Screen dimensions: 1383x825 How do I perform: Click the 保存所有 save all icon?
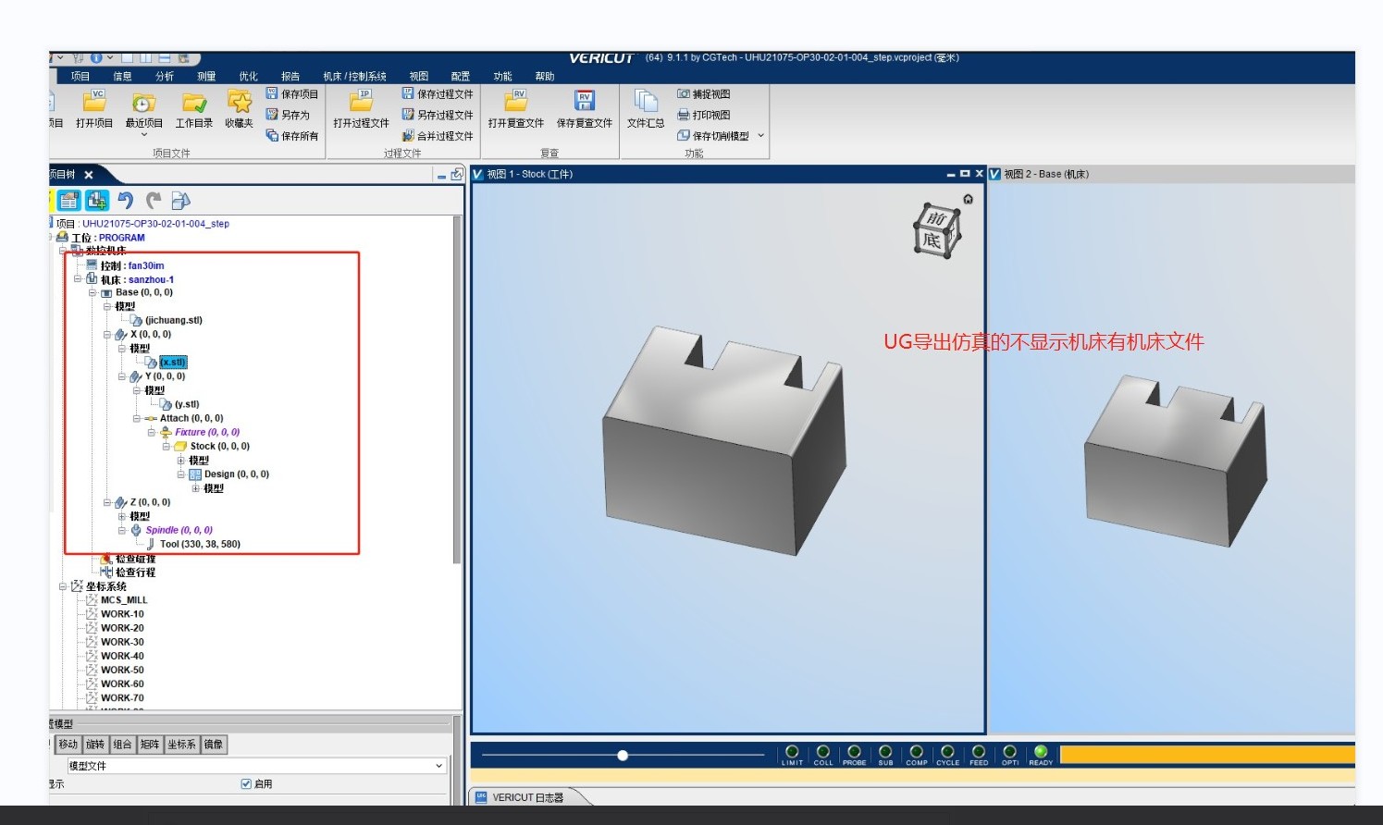click(x=272, y=135)
